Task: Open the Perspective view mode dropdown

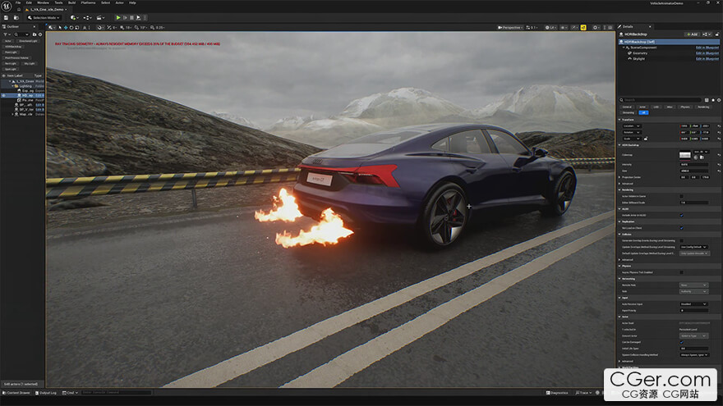Action: (x=510, y=28)
